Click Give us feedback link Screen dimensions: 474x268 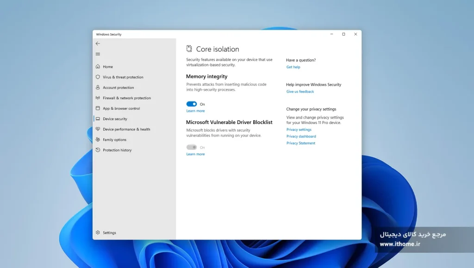click(300, 92)
